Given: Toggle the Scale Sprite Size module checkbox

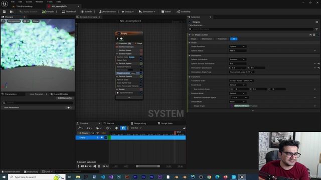Looking at the screenshot, I should point(141,83).
